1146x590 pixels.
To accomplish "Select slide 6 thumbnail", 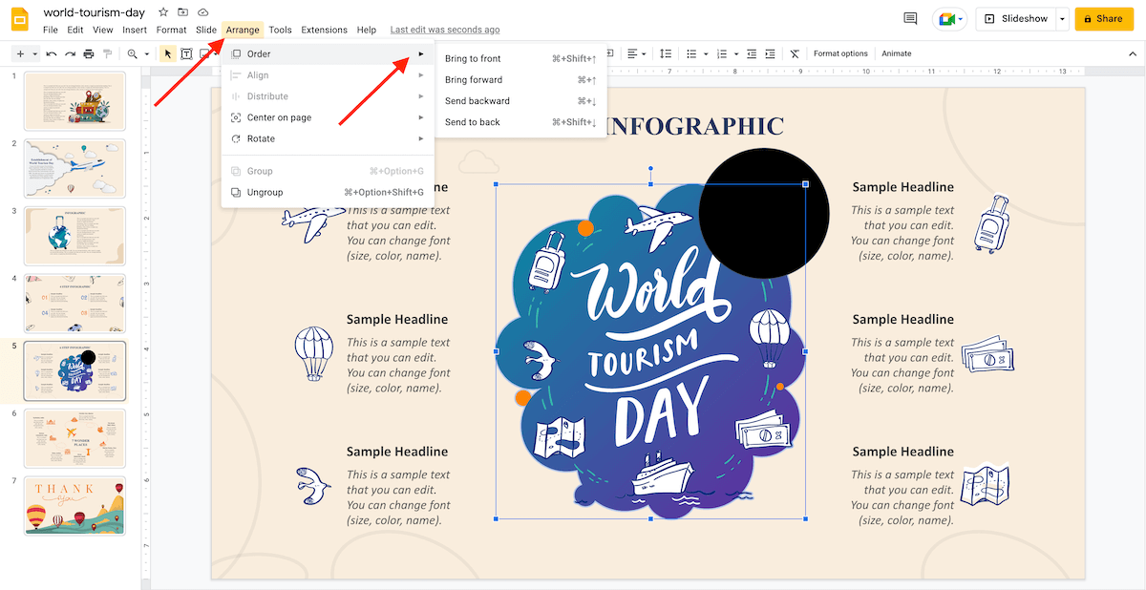I will point(74,438).
